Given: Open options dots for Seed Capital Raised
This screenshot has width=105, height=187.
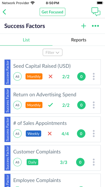Looking at the screenshot, I should [x=94, y=77].
